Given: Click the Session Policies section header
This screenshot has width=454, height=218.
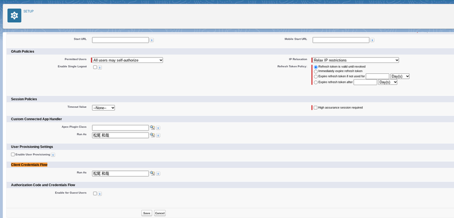Looking at the screenshot, I should (x=24, y=99).
